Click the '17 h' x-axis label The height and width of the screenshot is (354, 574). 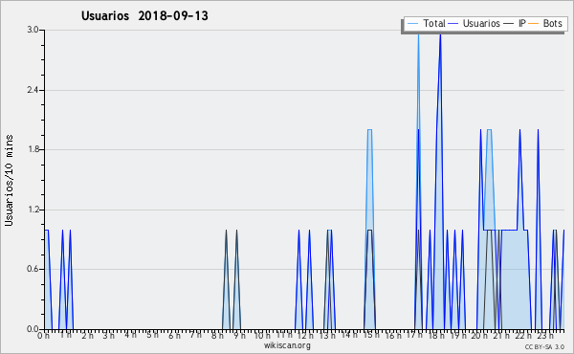pyautogui.click(x=414, y=335)
